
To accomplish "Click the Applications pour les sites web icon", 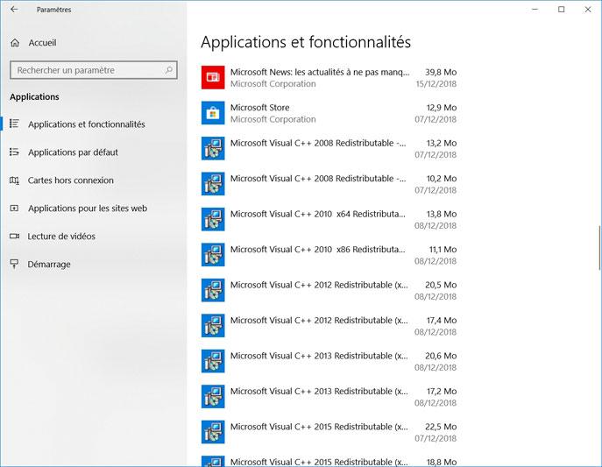I will pyautogui.click(x=14, y=208).
